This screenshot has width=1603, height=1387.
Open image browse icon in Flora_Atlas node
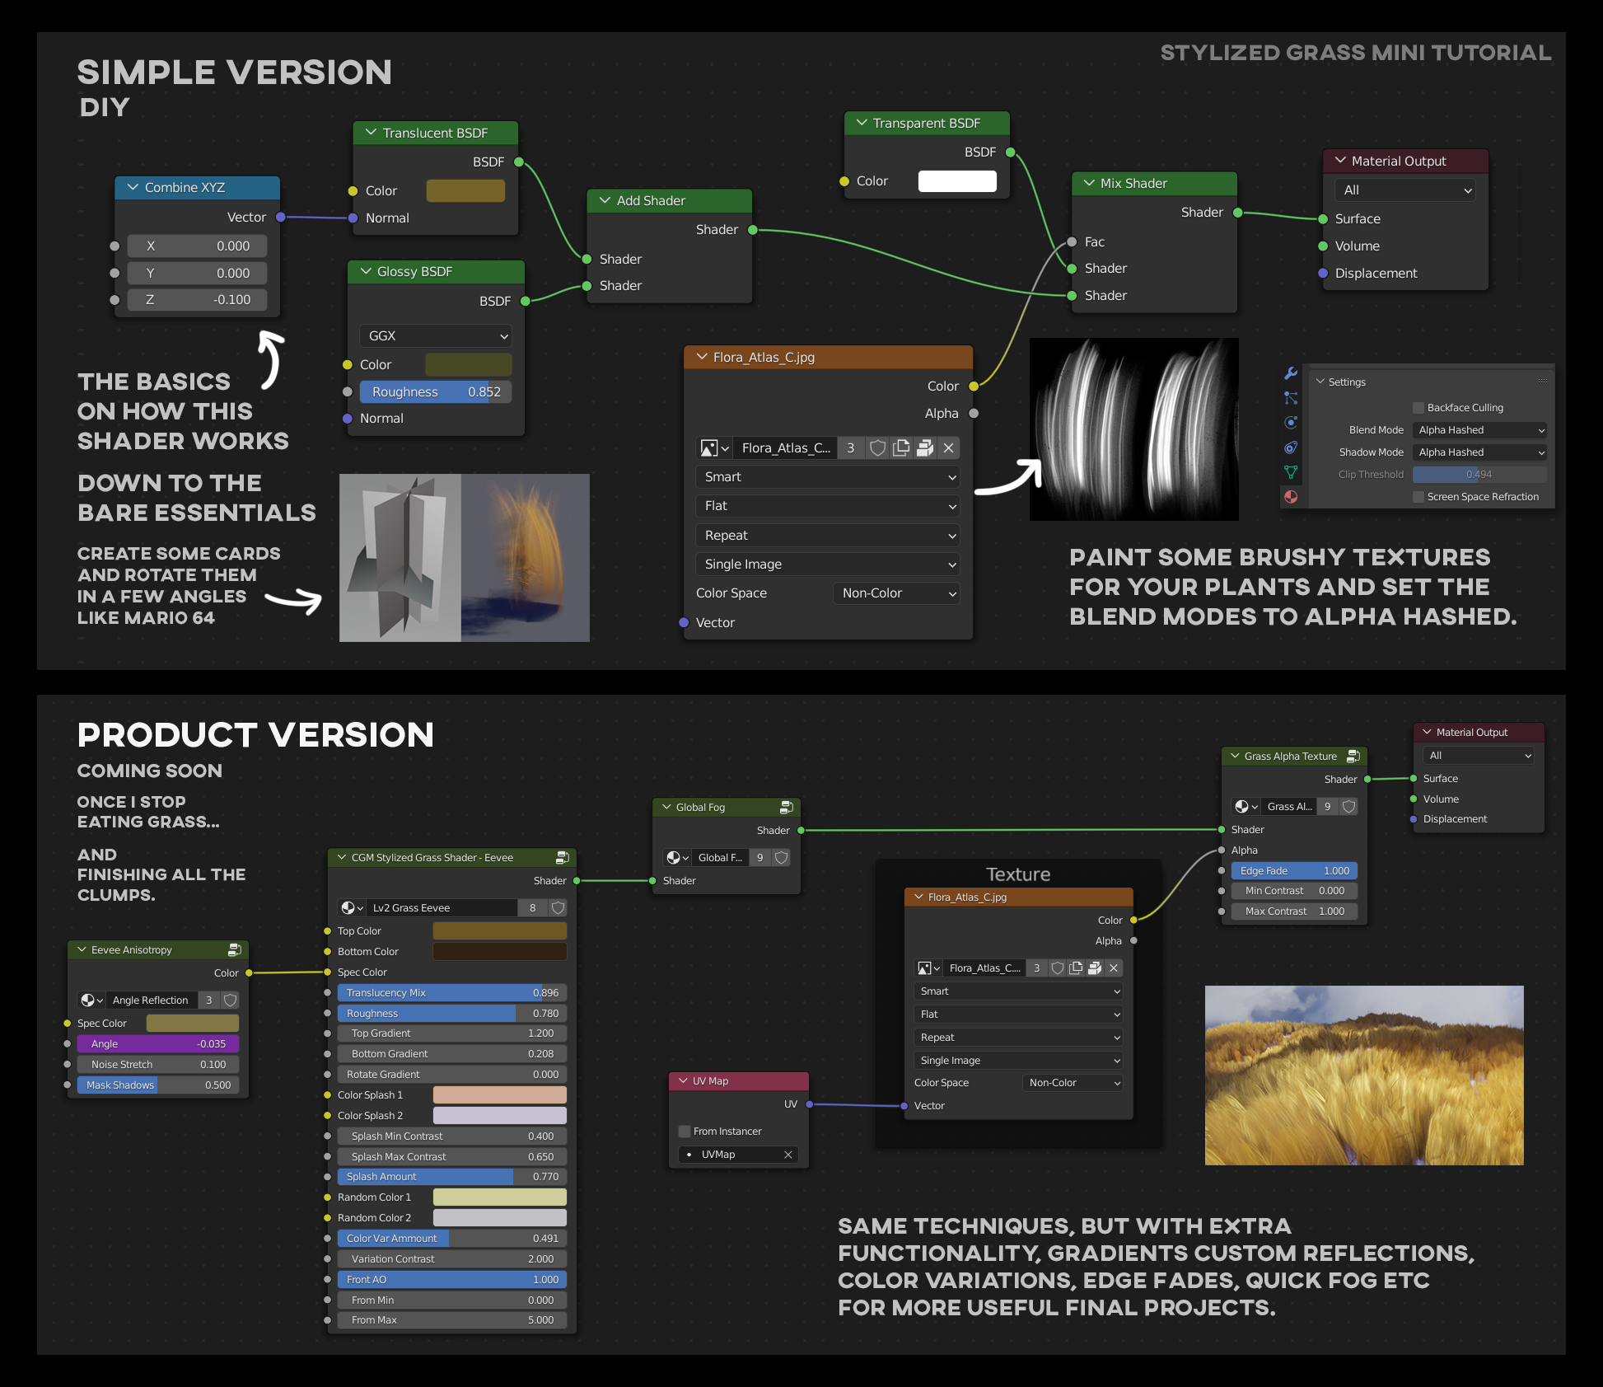pyautogui.click(x=713, y=448)
